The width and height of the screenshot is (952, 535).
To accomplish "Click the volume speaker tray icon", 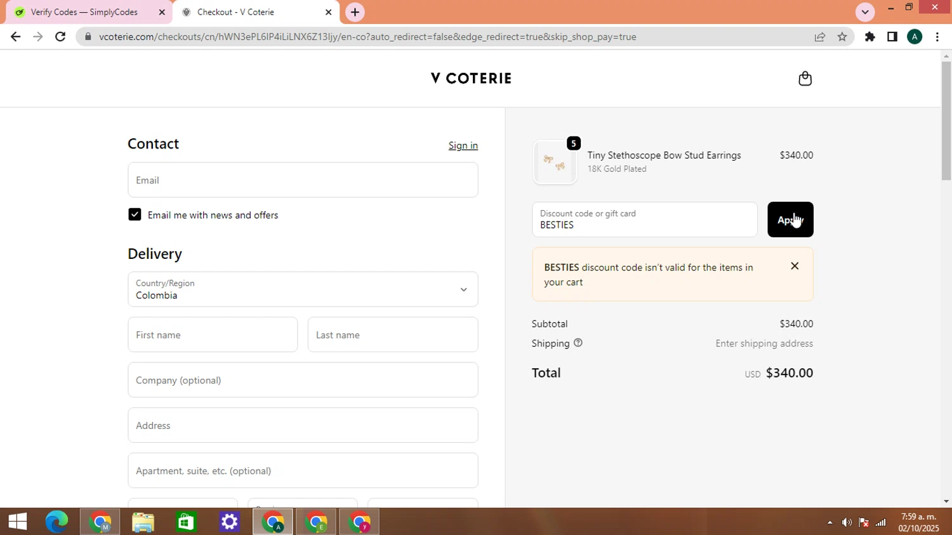I will click(847, 522).
